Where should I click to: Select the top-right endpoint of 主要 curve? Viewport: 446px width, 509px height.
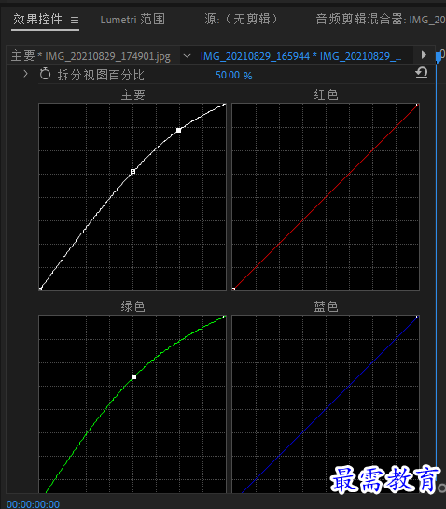pyautogui.click(x=225, y=105)
